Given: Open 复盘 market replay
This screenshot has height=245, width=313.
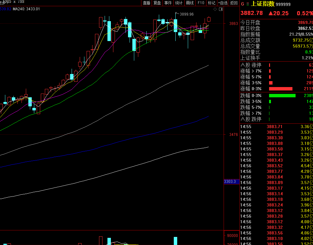Looking at the screenshot, I should coord(157,3).
